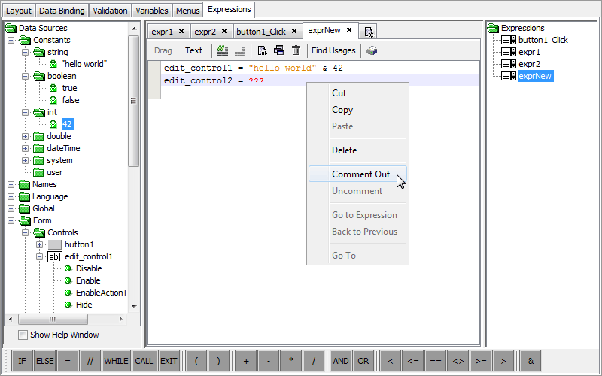Collapse the int constants node
This screenshot has height=376, width=602.
[26, 112]
